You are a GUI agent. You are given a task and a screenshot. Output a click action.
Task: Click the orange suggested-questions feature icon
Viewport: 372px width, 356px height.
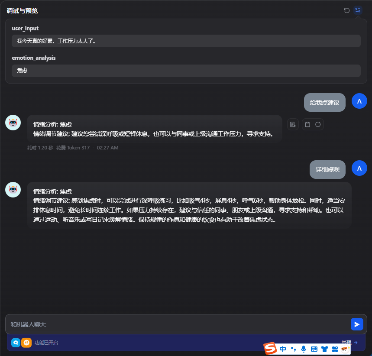(x=26, y=343)
